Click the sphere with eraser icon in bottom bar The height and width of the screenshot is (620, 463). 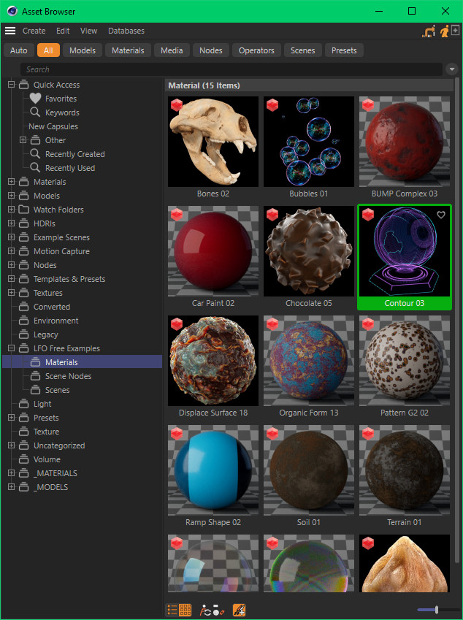point(218,611)
